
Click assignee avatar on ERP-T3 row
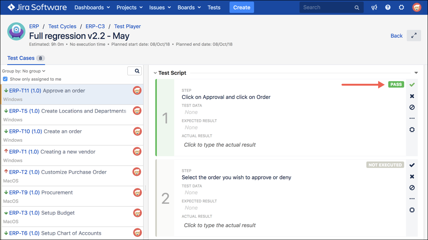(137, 213)
